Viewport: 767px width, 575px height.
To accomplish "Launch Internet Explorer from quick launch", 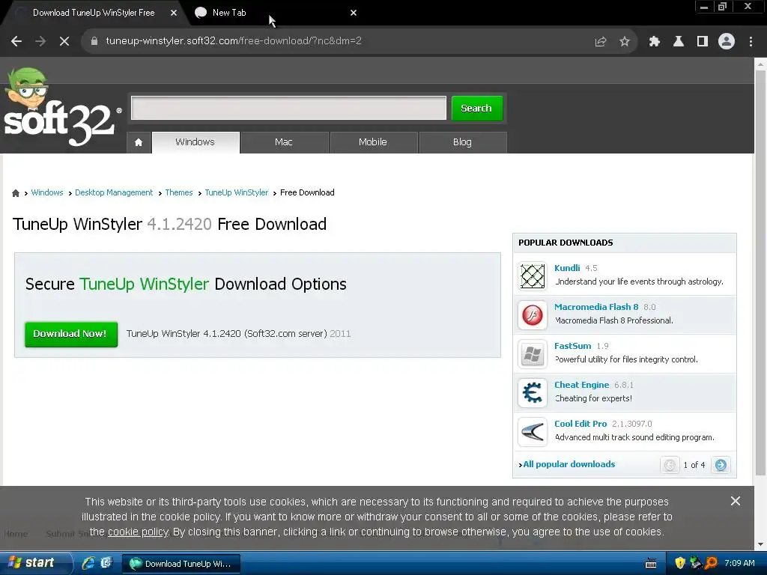I will pyautogui.click(x=88, y=563).
